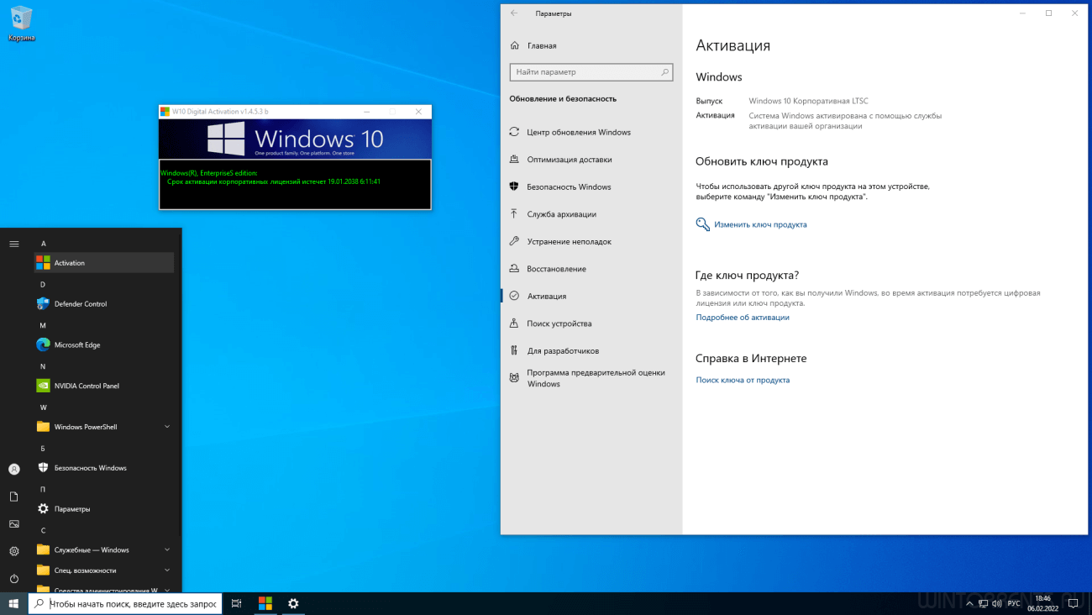The width and height of the screenshot is (1092, 615).
Task: Click Power button in Start rail
Action: pos(14,579)
